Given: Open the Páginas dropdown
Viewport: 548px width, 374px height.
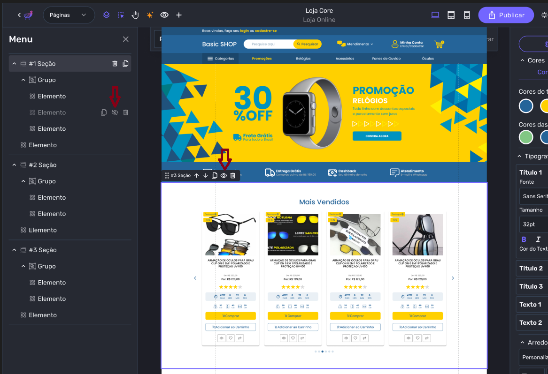Looking at the screenshot, I should [x=69, y=15].
